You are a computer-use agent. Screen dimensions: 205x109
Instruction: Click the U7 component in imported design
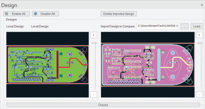pos(114,72)
